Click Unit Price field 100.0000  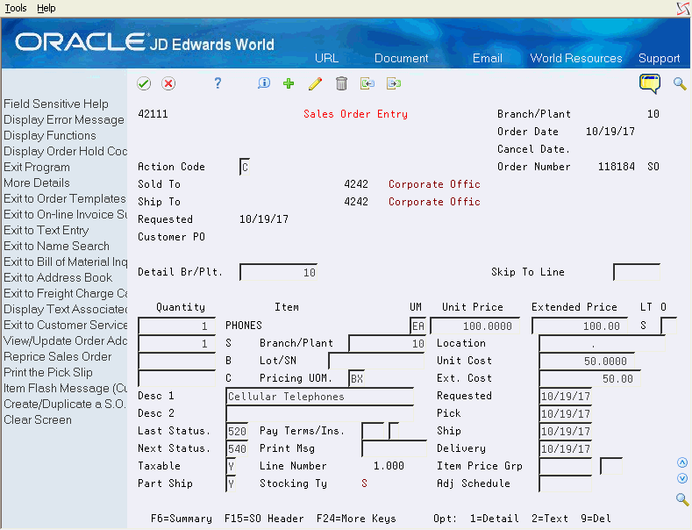point(474,326)
